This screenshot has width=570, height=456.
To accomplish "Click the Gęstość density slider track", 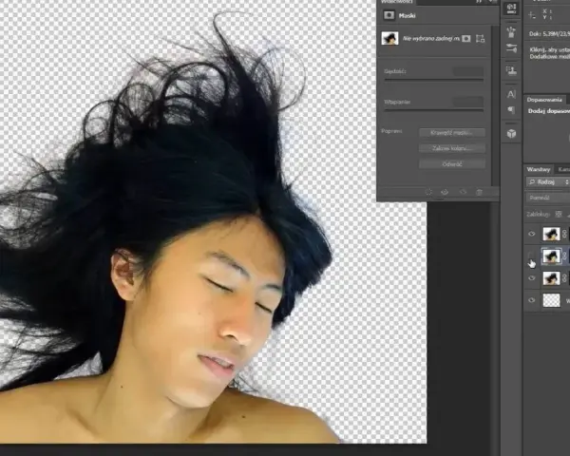I will (434, 79).
